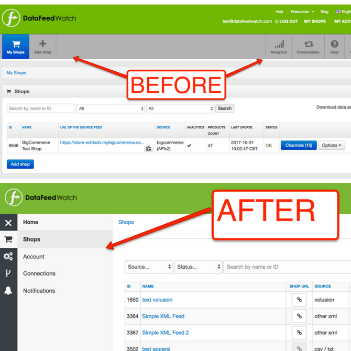Click the Account gears icon in sidebar
Viewport: 351px width, 351px height.
tap(8, 257)
